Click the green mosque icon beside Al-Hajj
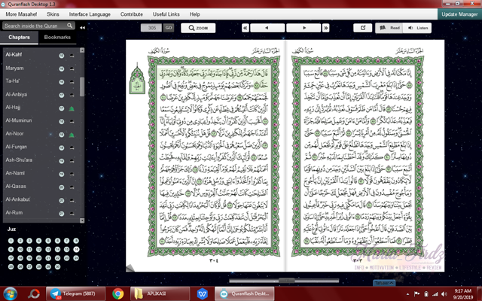482x301 pixels. 72,108
